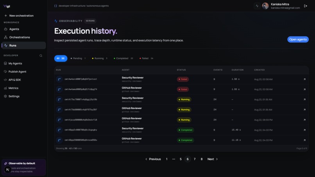
Task: Open the 15.49 s completed run via its arrow icon
Action: pyautogui.click(x=304, y=130)
